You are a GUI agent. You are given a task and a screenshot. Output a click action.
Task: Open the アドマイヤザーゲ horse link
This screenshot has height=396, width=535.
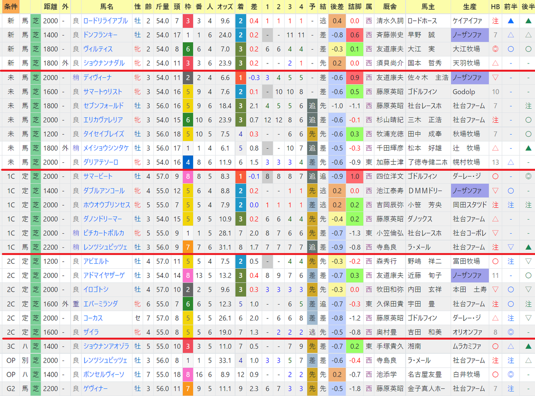click(103, 275)
